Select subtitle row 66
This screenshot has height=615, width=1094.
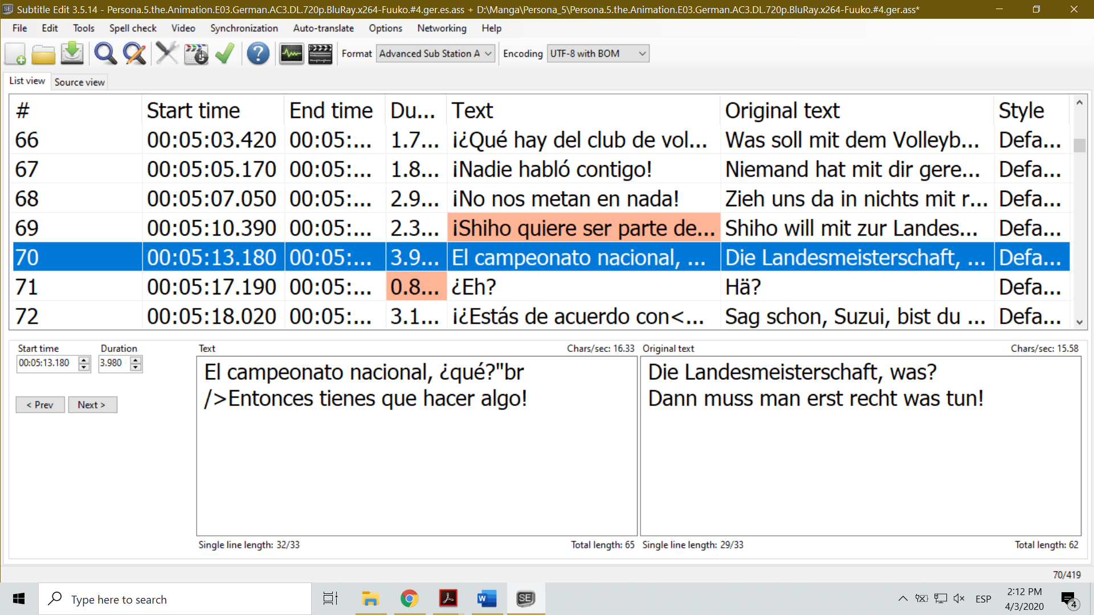pos(540,140)
